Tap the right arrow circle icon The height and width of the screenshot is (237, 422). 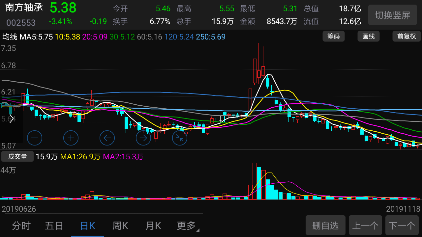pyautogui.click(x=143, y=138)
